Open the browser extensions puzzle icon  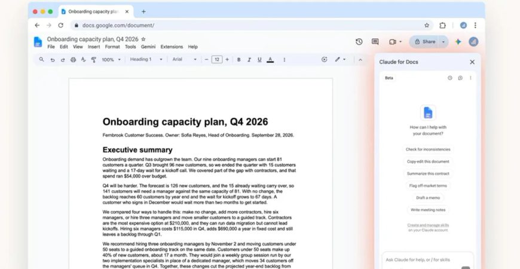[442, 25]
